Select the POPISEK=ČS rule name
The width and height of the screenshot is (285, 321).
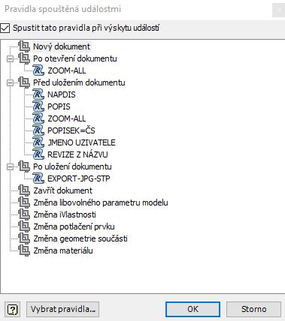(71, 130)
